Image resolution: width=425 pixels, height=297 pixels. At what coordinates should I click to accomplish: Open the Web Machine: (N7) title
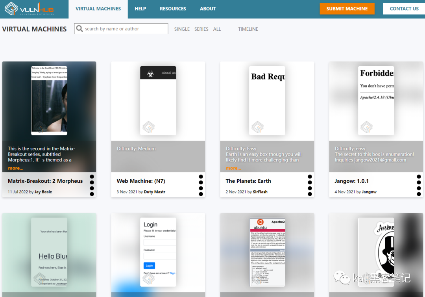(141, 181)
